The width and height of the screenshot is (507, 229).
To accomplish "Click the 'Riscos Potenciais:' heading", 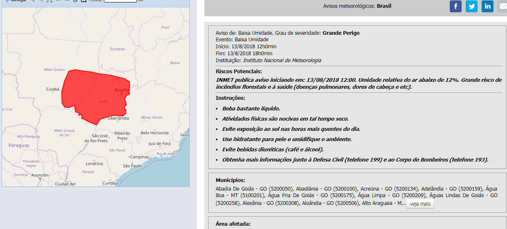I will point(239,72).
